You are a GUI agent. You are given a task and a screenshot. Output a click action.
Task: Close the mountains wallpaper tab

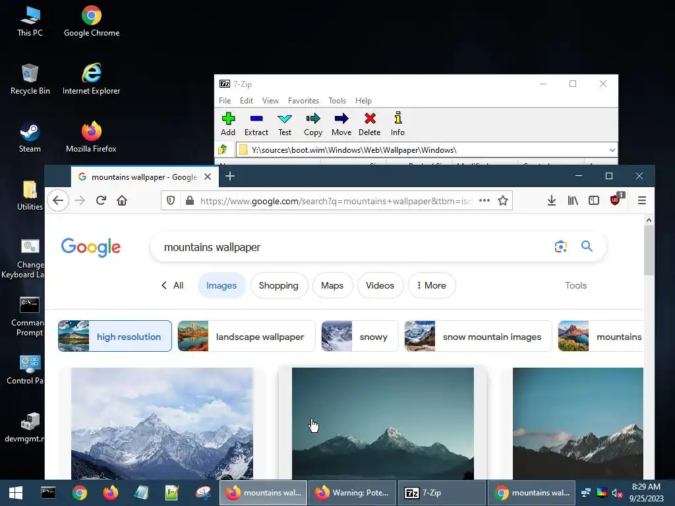coord(208,177)
